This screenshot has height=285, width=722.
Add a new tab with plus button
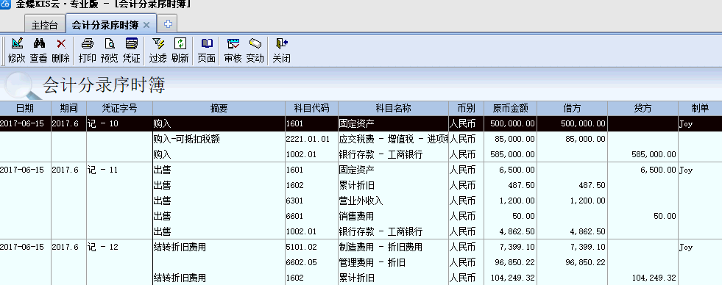[168, 24]
